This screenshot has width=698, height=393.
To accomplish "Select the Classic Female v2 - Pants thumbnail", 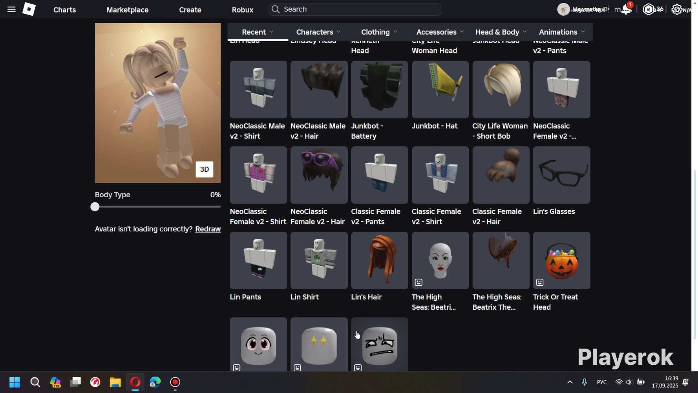I will point(380,175).
